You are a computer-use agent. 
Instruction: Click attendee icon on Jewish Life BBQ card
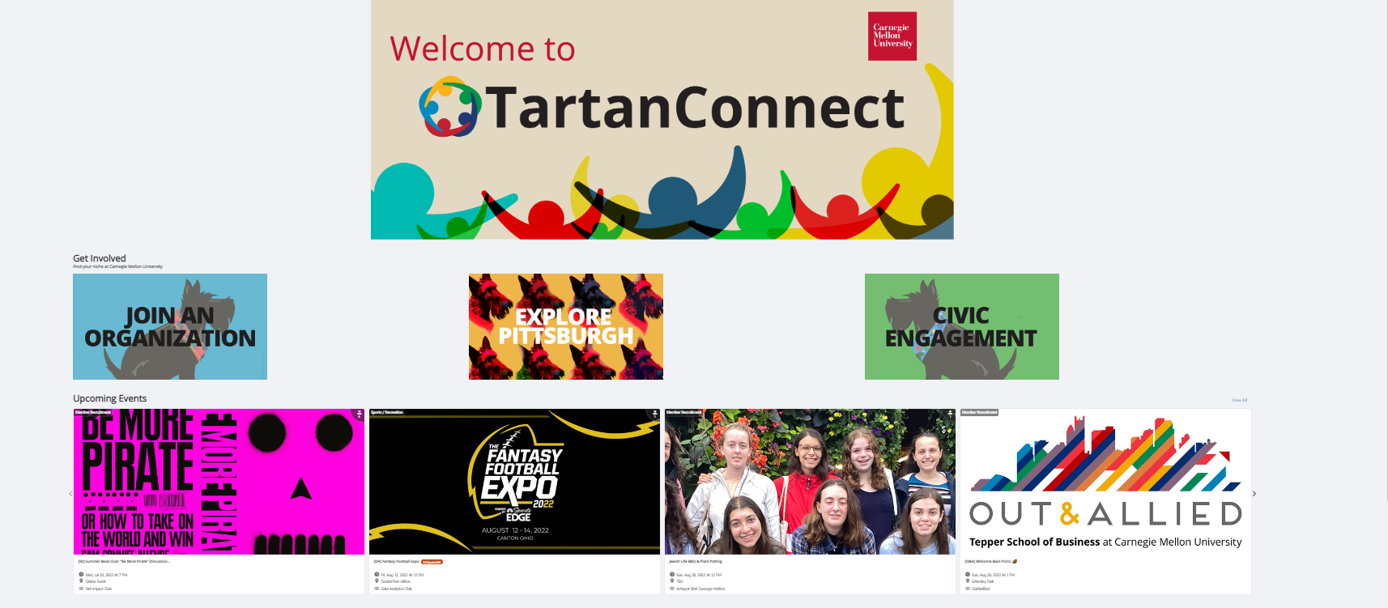point(951,414)
